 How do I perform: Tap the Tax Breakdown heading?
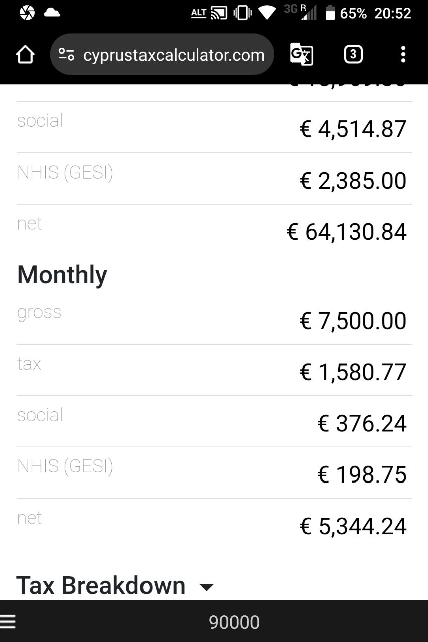[x=101, y=585]
